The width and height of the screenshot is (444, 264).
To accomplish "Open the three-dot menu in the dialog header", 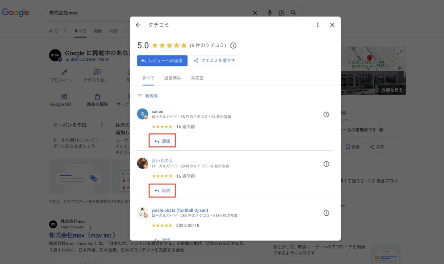I will click(318, 25).
